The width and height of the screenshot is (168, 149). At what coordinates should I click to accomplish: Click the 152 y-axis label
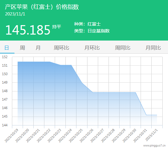[5, 57]
